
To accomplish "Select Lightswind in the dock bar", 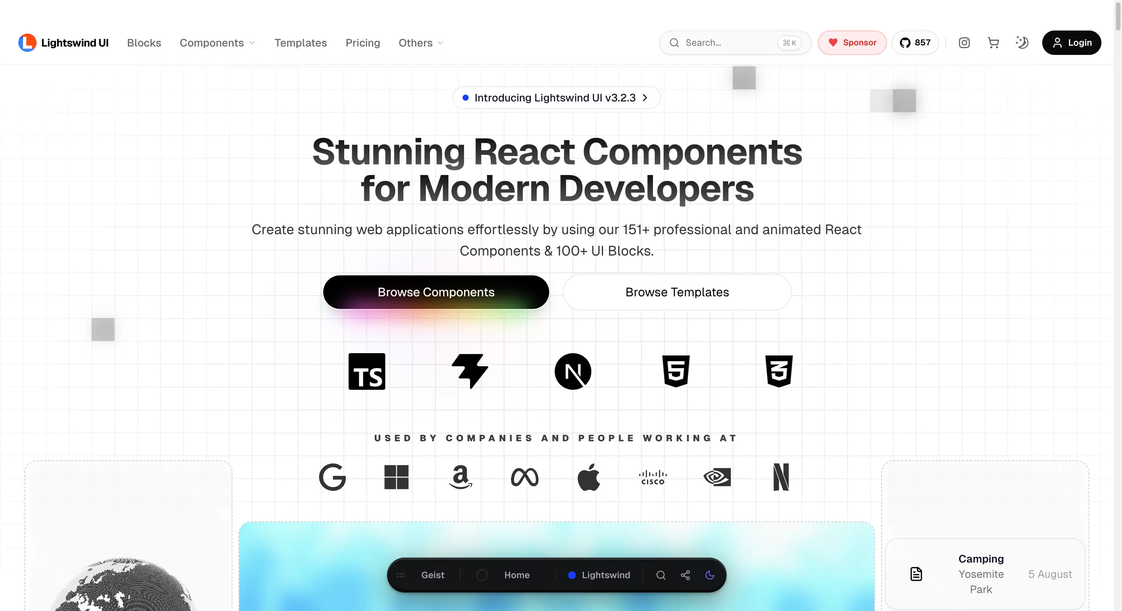I will click(605, 575).
